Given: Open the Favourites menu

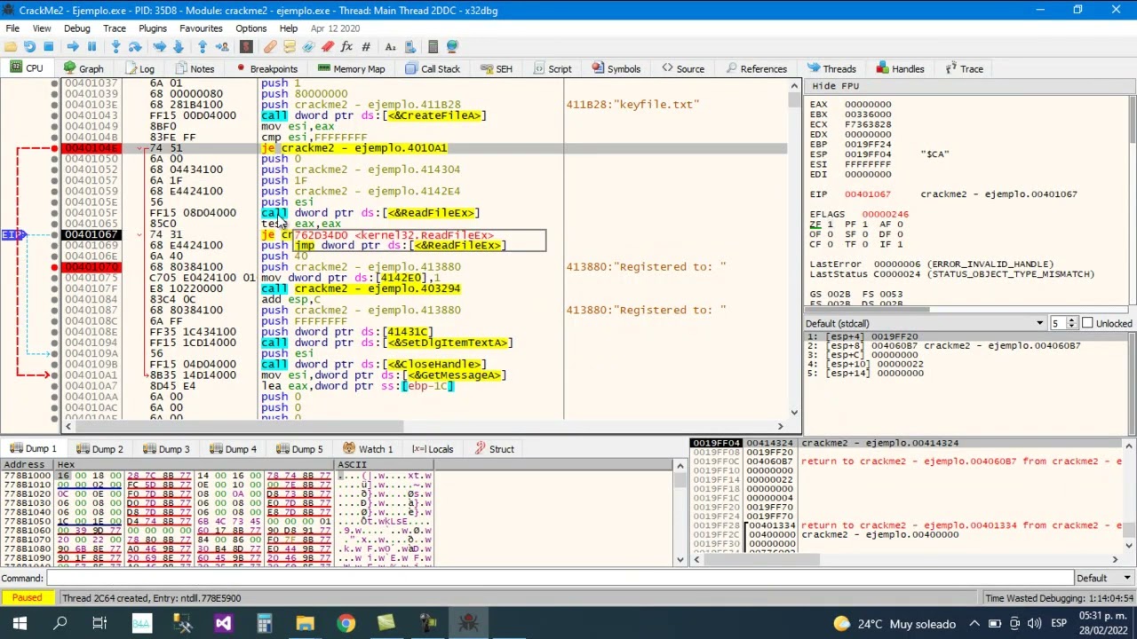Looking at the screenshot, I should 201,28.
